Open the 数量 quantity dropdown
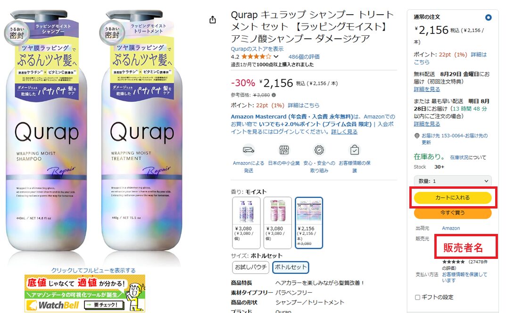506x313 pixels. pyautogui.click(x=453, y=181)
